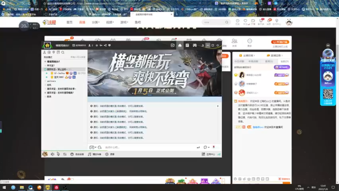Open the video play icon in YY header
This screenshot has height=191, width=339.
coord(172,45)
